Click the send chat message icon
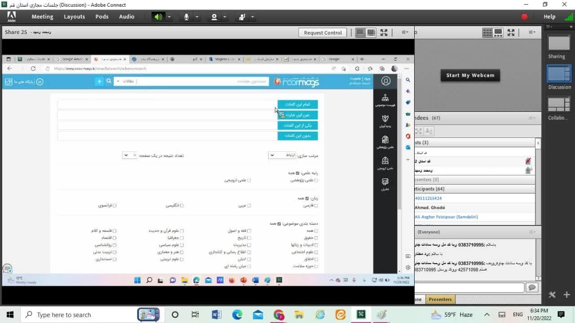Viewport: 575px width, 323px height. 532,288
